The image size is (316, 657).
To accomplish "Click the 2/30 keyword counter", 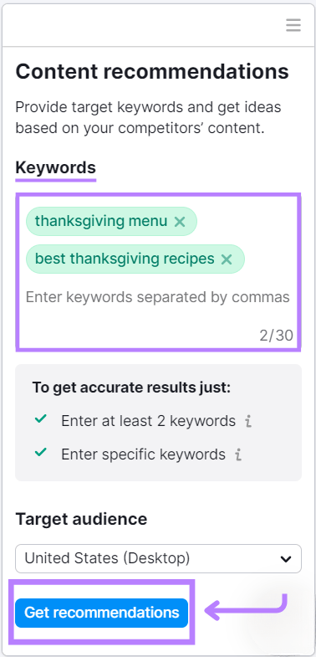I will coord(276,336).
